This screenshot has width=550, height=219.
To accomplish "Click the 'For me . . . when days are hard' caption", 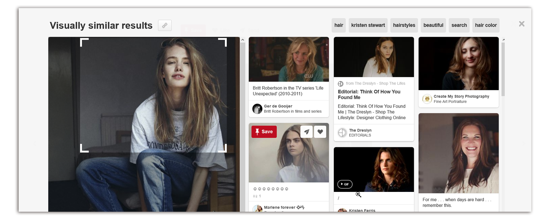I will 457,202.
